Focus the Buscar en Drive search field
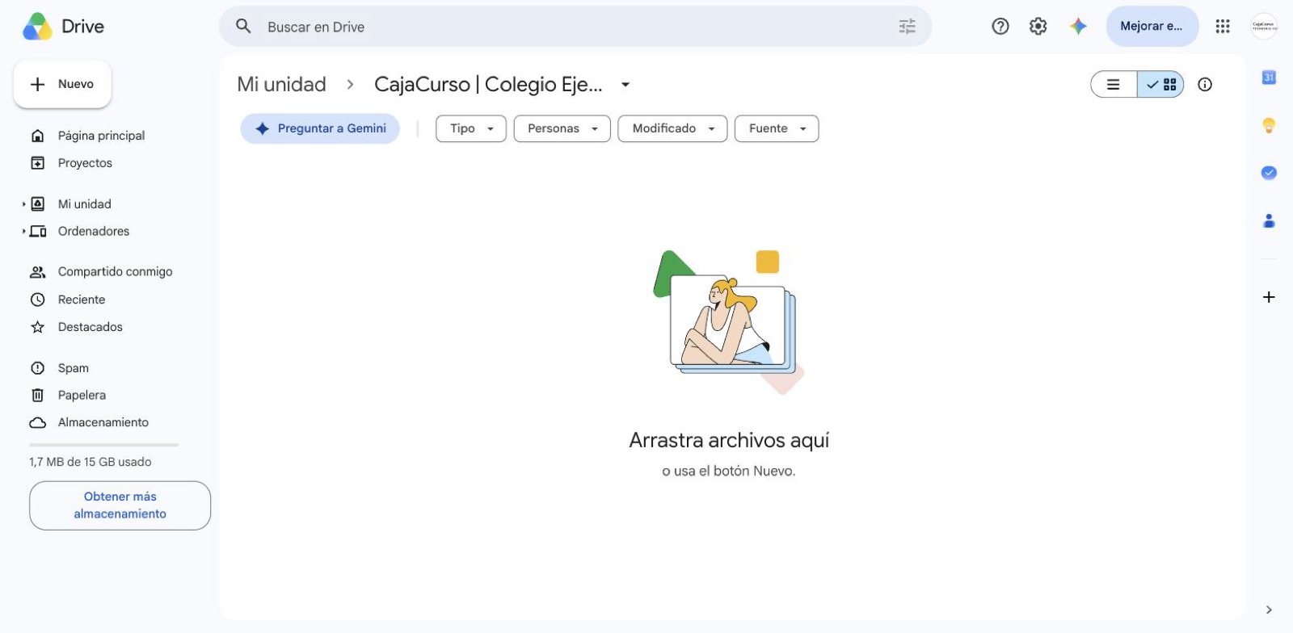Screen dimensions: 1293x633 coord(575,27)
